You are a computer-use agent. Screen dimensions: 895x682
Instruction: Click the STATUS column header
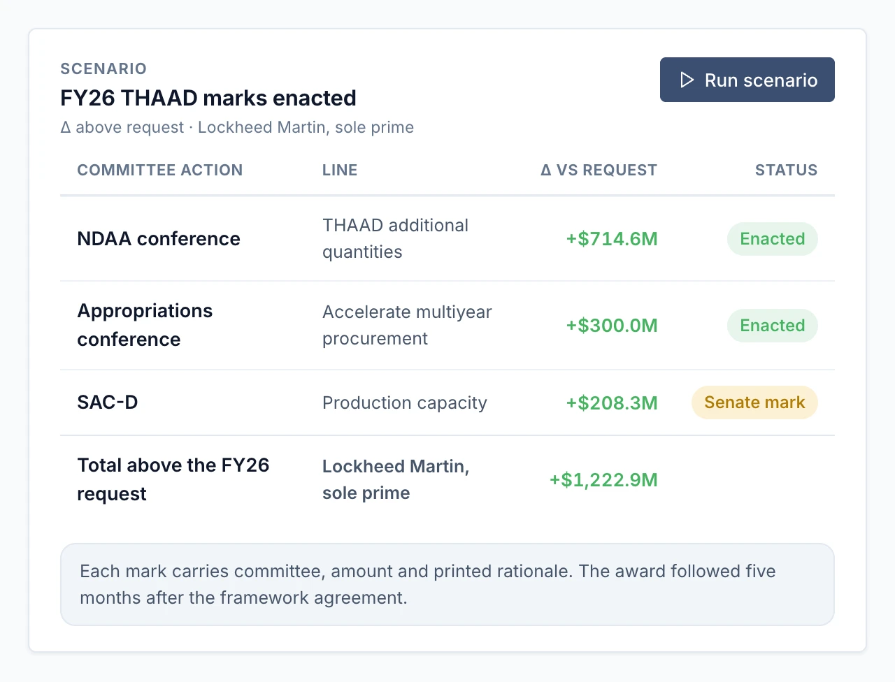tap(786, 170)
